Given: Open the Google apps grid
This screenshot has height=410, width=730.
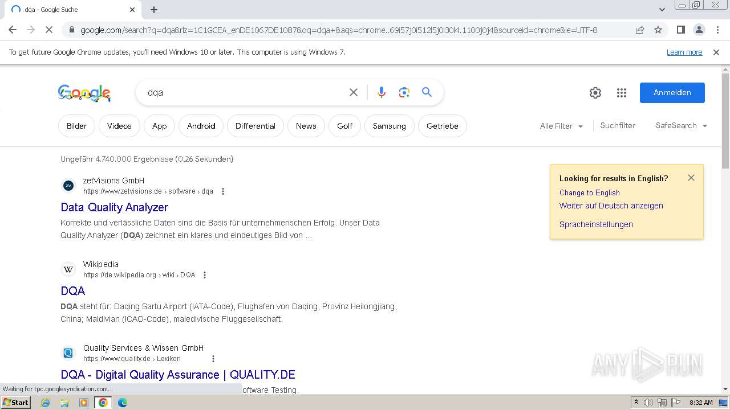Looking at the screenshot, I should [x=622, y=93].
